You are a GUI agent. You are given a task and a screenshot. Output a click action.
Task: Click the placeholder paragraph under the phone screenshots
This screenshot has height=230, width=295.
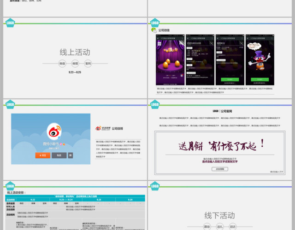[x=215, y=90]
